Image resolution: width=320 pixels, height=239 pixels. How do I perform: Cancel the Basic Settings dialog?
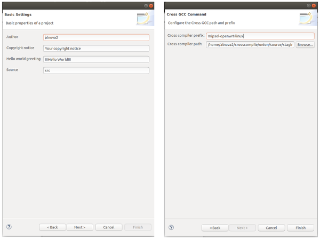click(109, 227)
